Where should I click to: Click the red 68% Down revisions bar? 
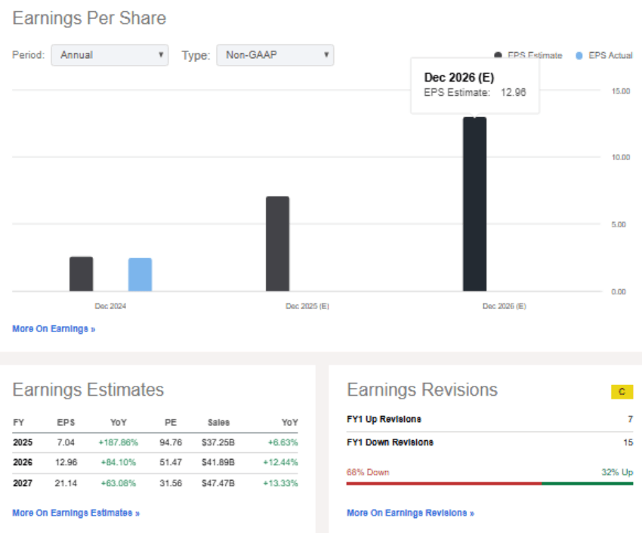click(x=443, y=483)
